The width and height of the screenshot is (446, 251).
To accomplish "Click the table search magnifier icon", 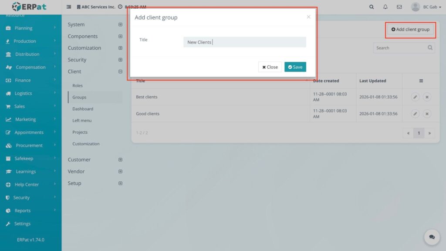I will click(x=430, y=47).
